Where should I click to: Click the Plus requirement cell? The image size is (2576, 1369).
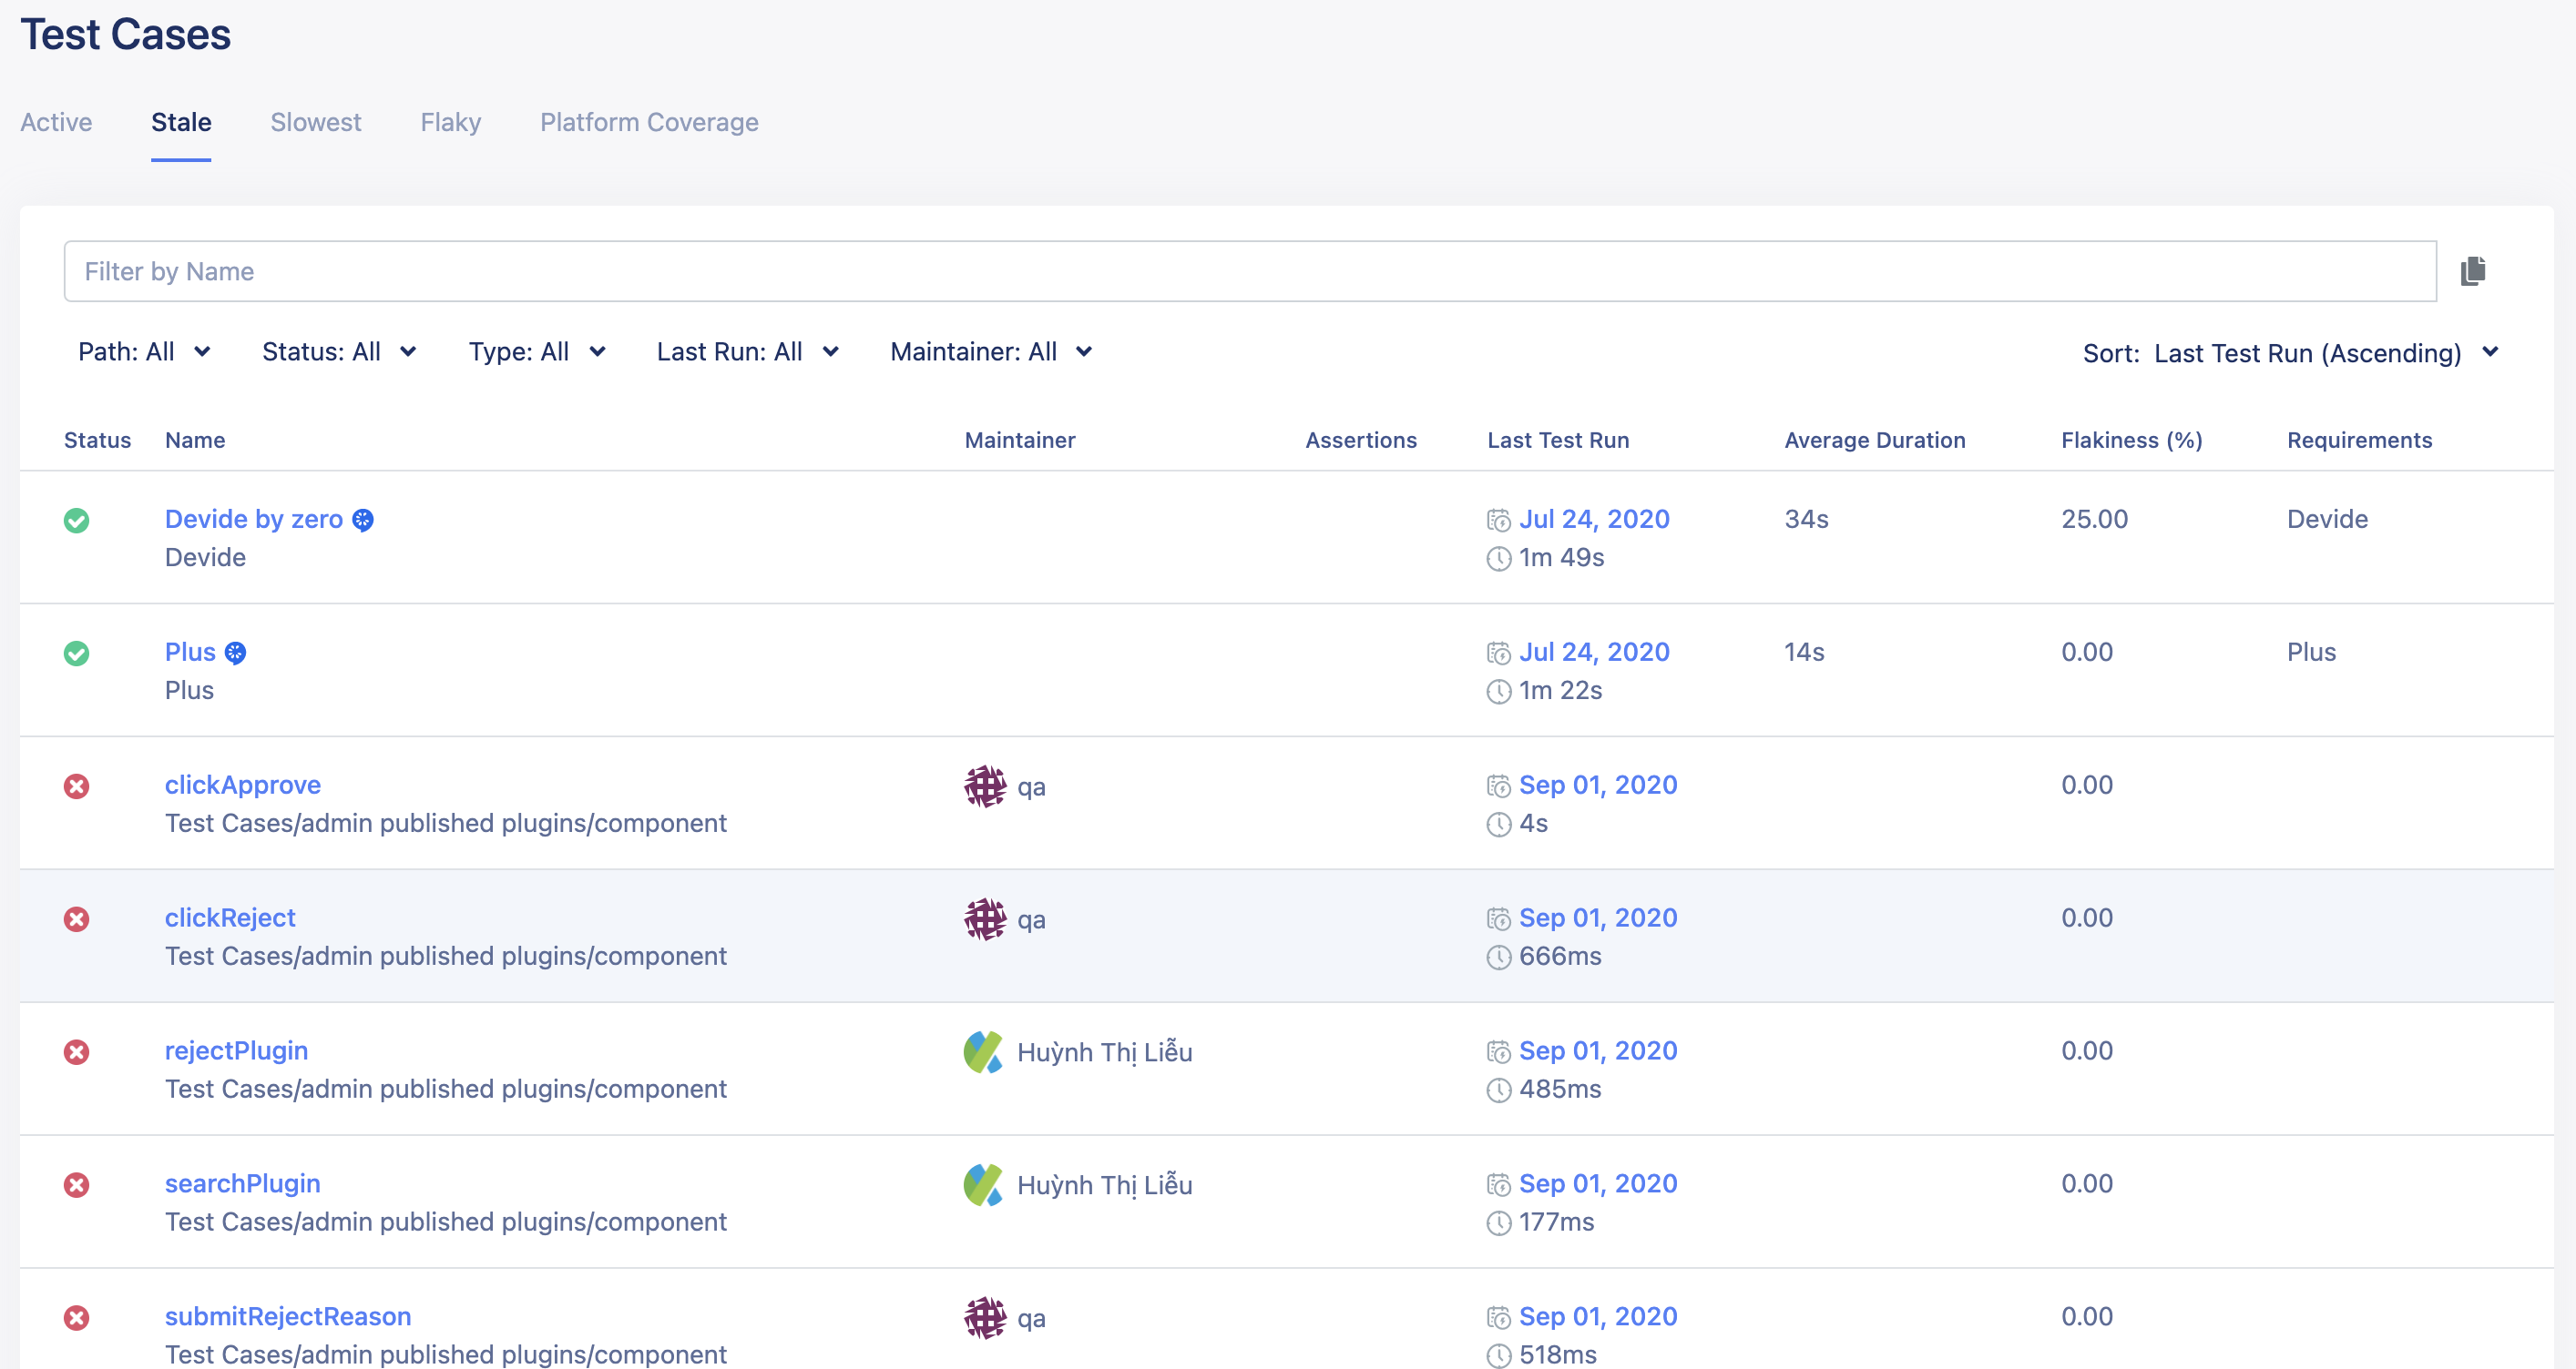tap(2311, 653)
